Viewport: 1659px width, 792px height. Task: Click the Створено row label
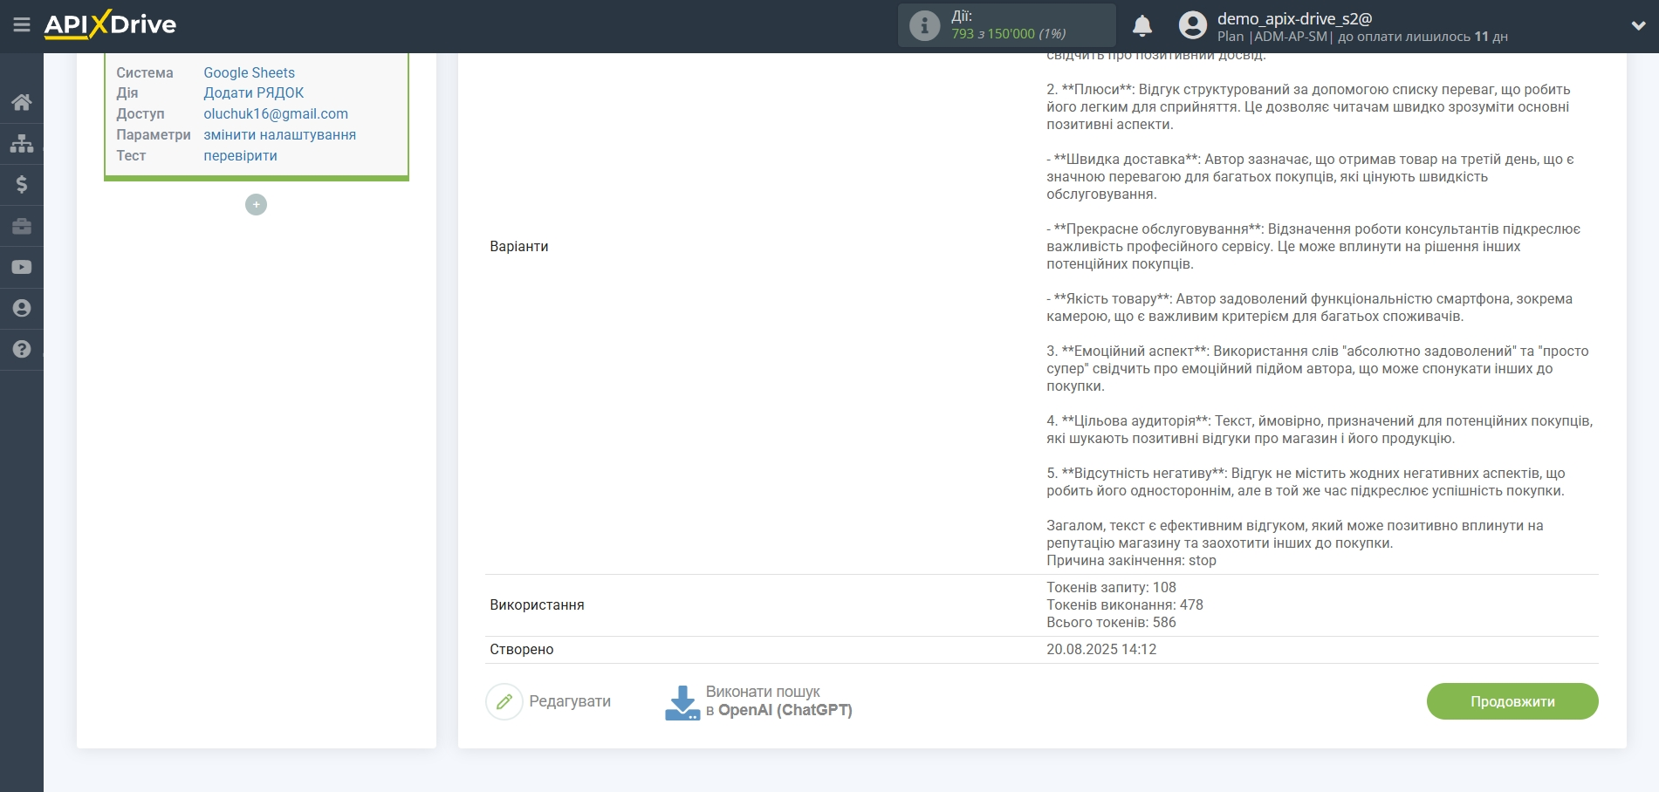[x=522, y=649]
